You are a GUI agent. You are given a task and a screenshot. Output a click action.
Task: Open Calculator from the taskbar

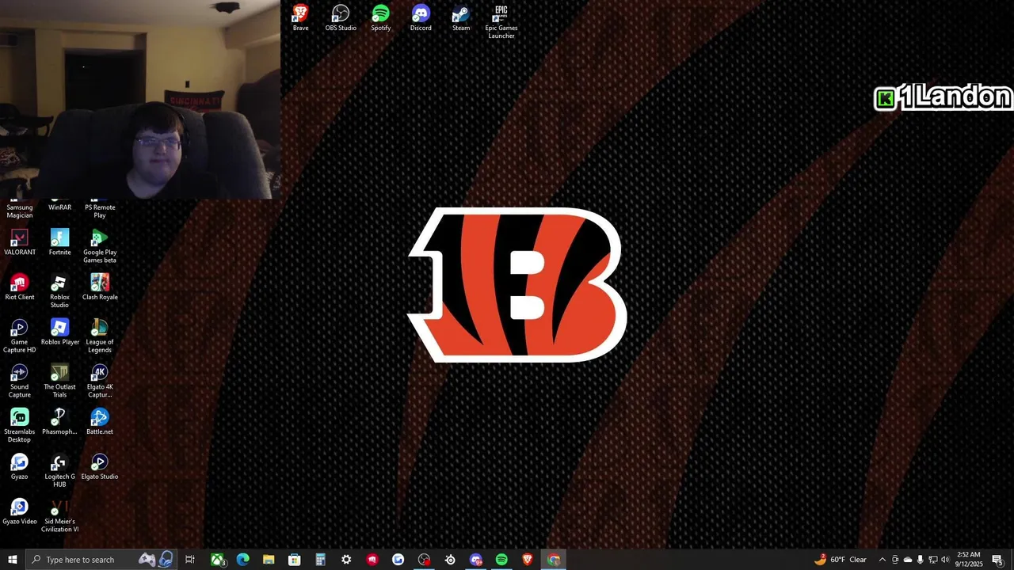[x=320, y=560]
